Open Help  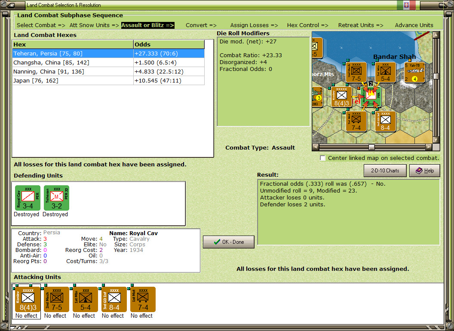tap(425, 171)
